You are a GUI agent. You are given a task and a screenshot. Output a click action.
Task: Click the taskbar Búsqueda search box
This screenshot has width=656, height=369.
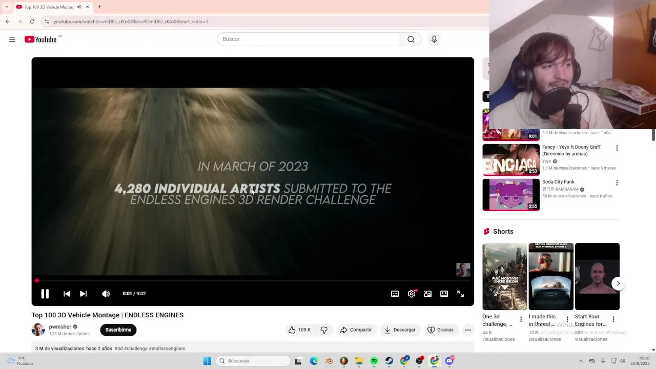click(253, 361)
